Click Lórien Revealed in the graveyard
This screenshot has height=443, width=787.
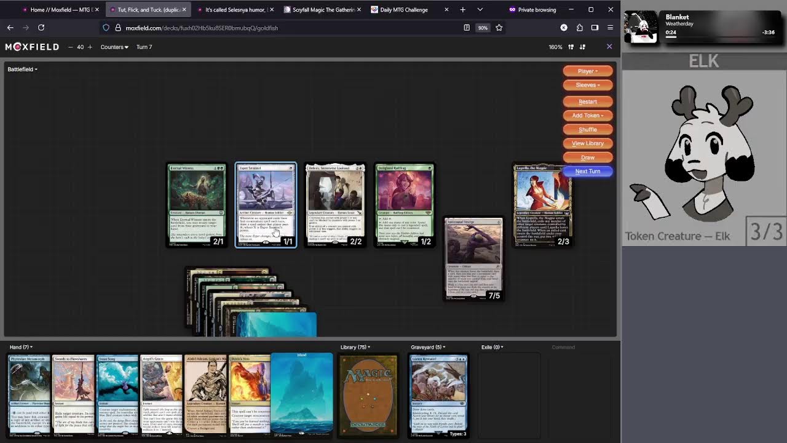[438, 396]
